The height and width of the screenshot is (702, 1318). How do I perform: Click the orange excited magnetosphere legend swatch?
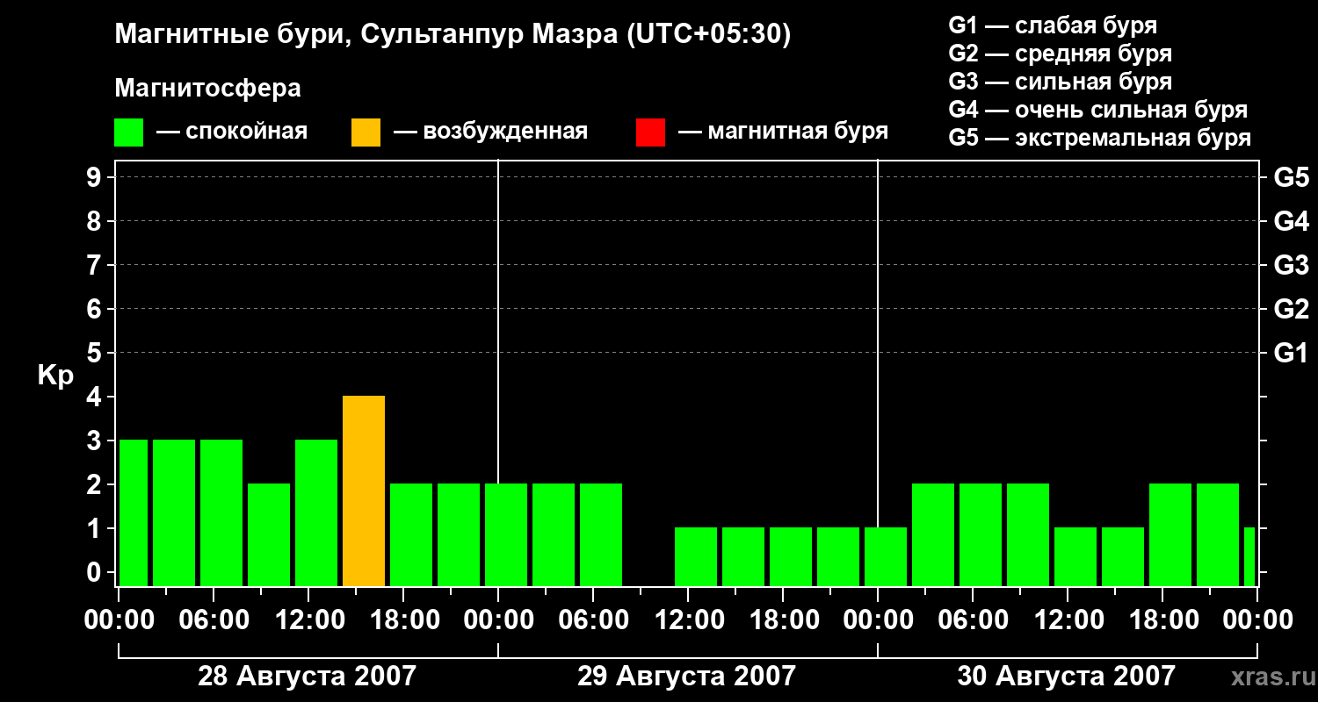click(366, 133)
